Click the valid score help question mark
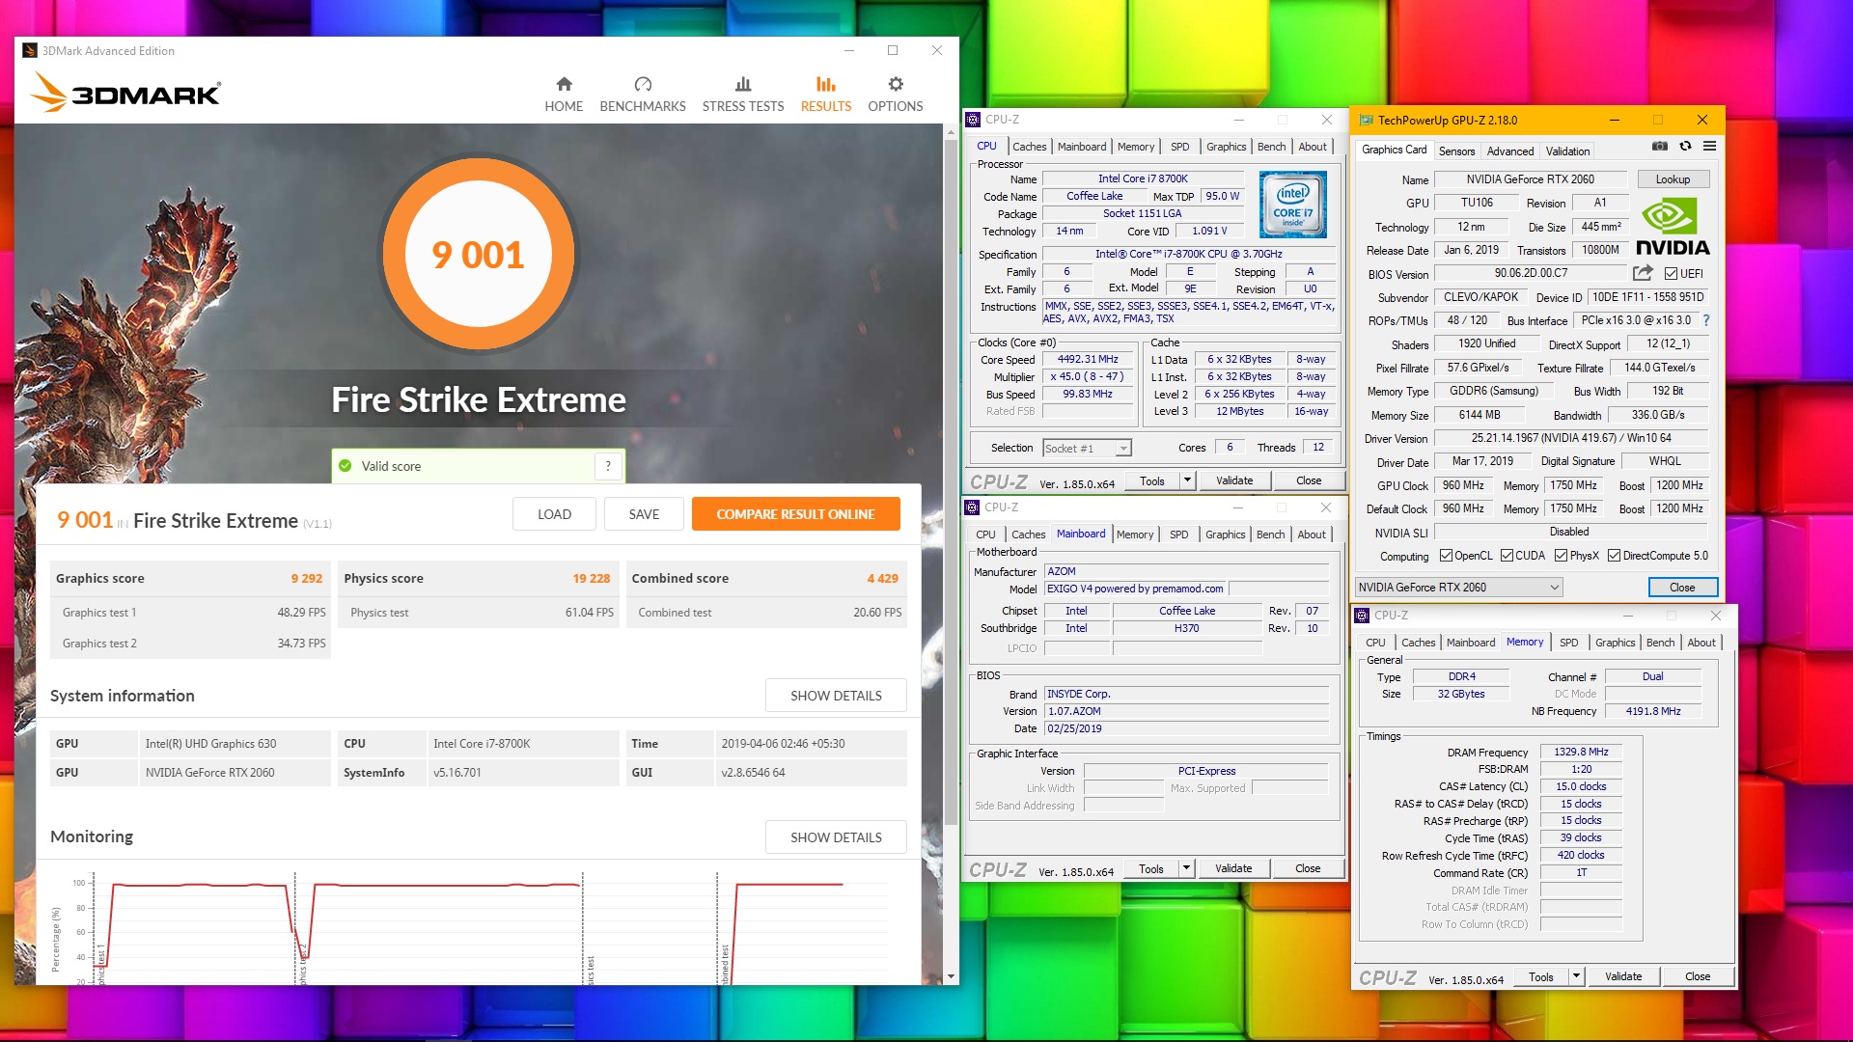This screenshot has height=1042, width=1853. point(608,466)
